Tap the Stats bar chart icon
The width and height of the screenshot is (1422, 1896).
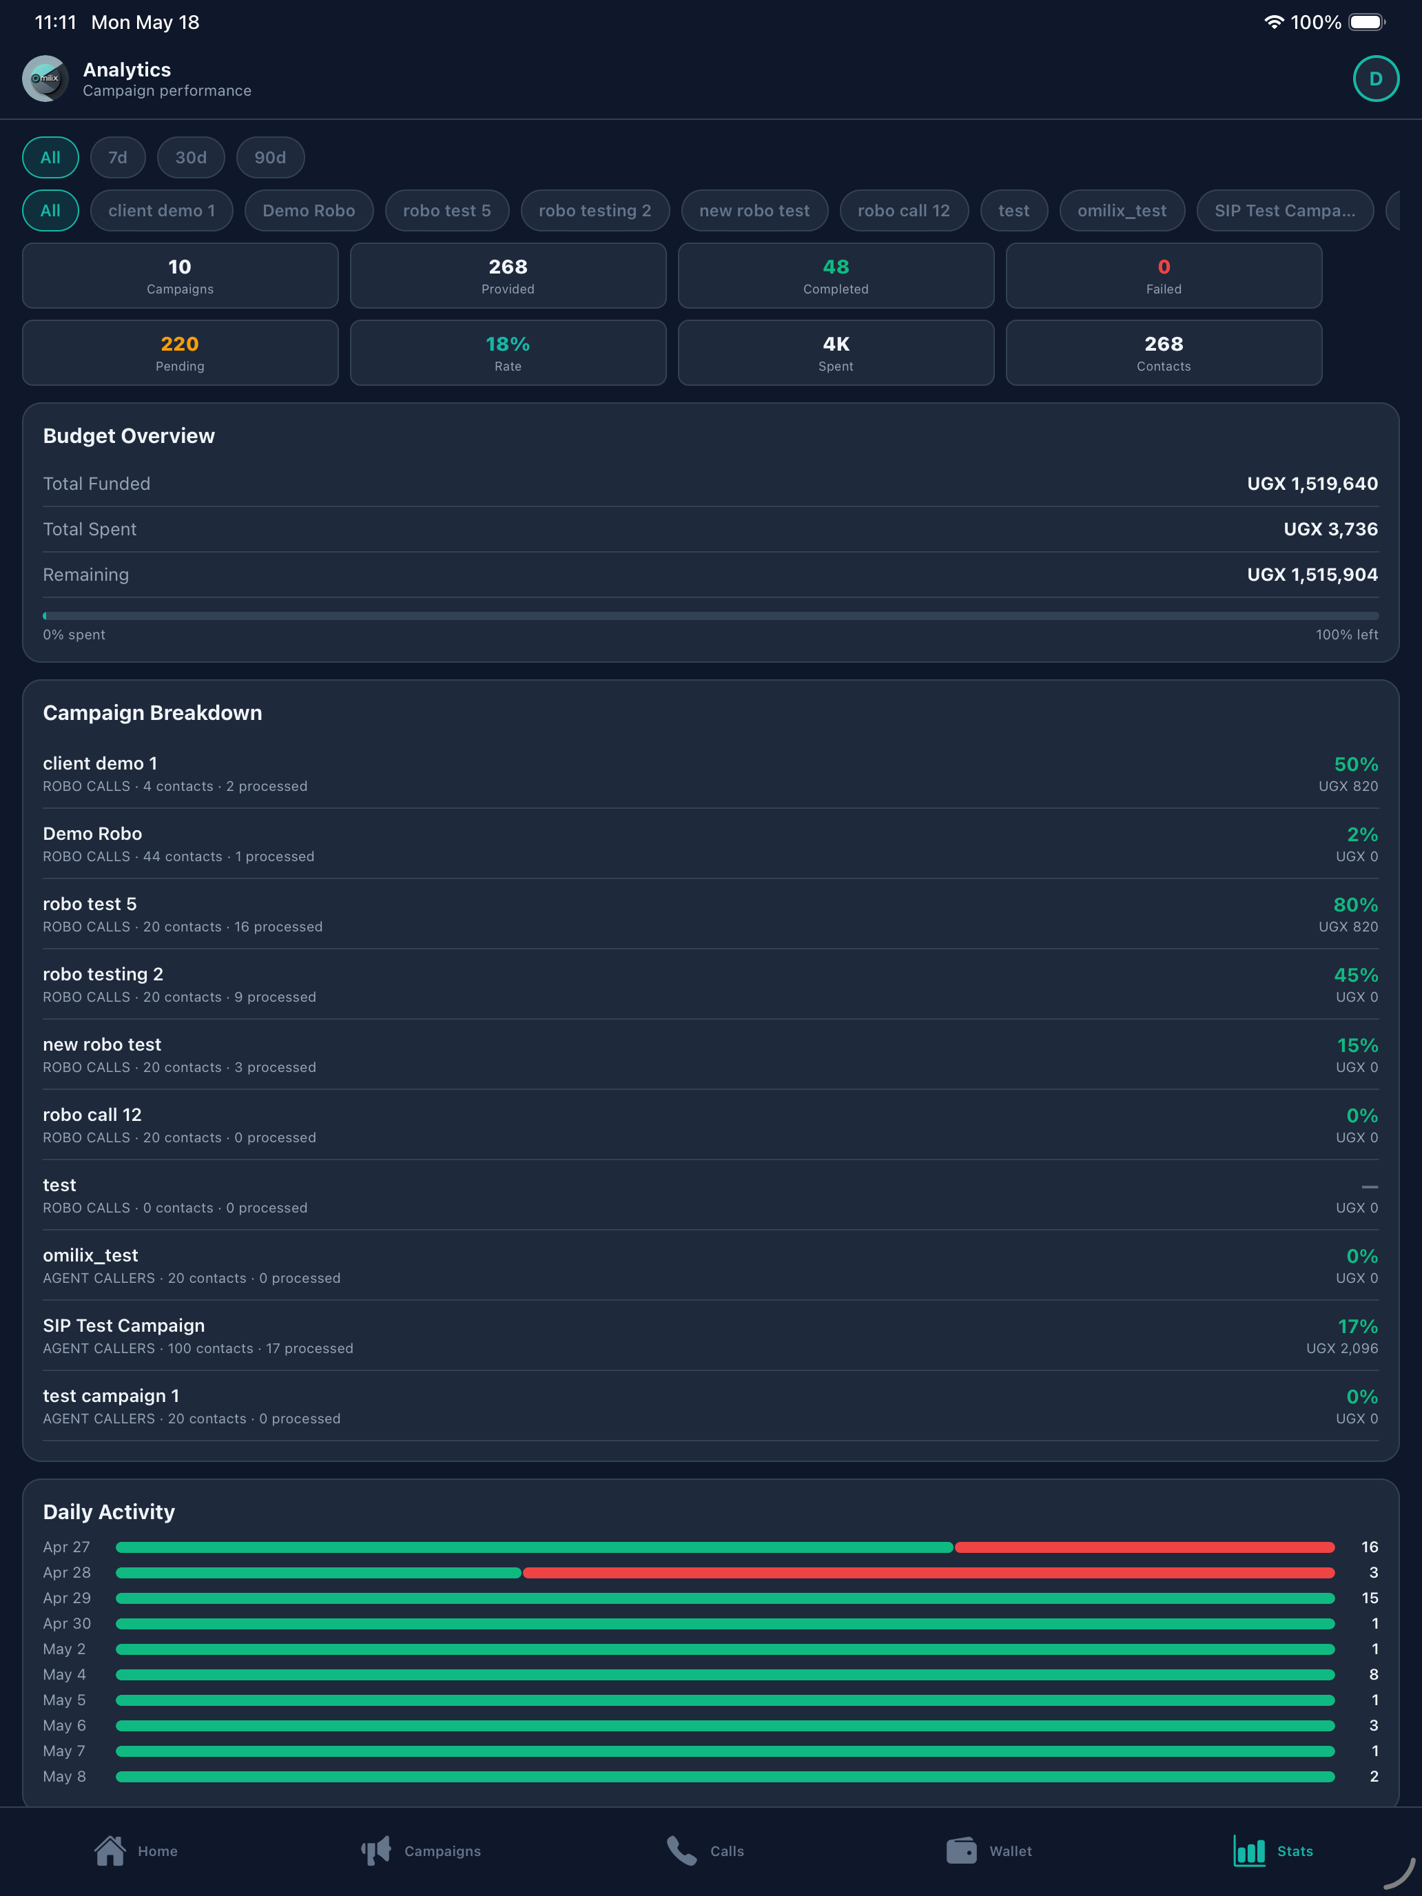point(1249,1851)
